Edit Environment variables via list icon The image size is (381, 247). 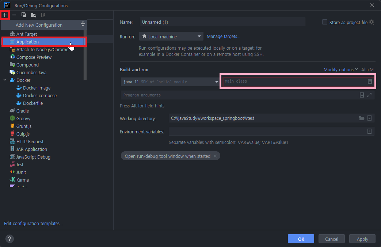(369, 131)
